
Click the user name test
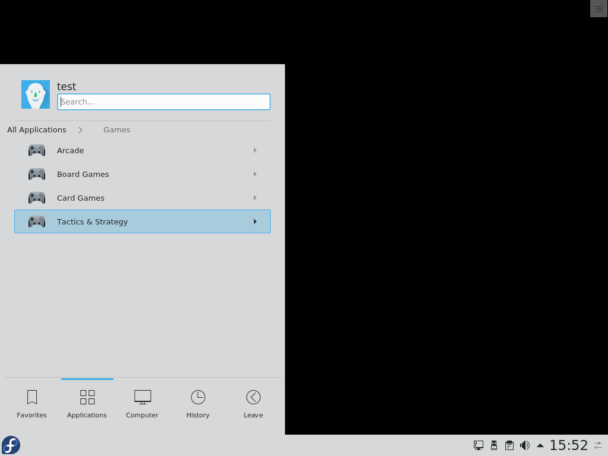66,87
